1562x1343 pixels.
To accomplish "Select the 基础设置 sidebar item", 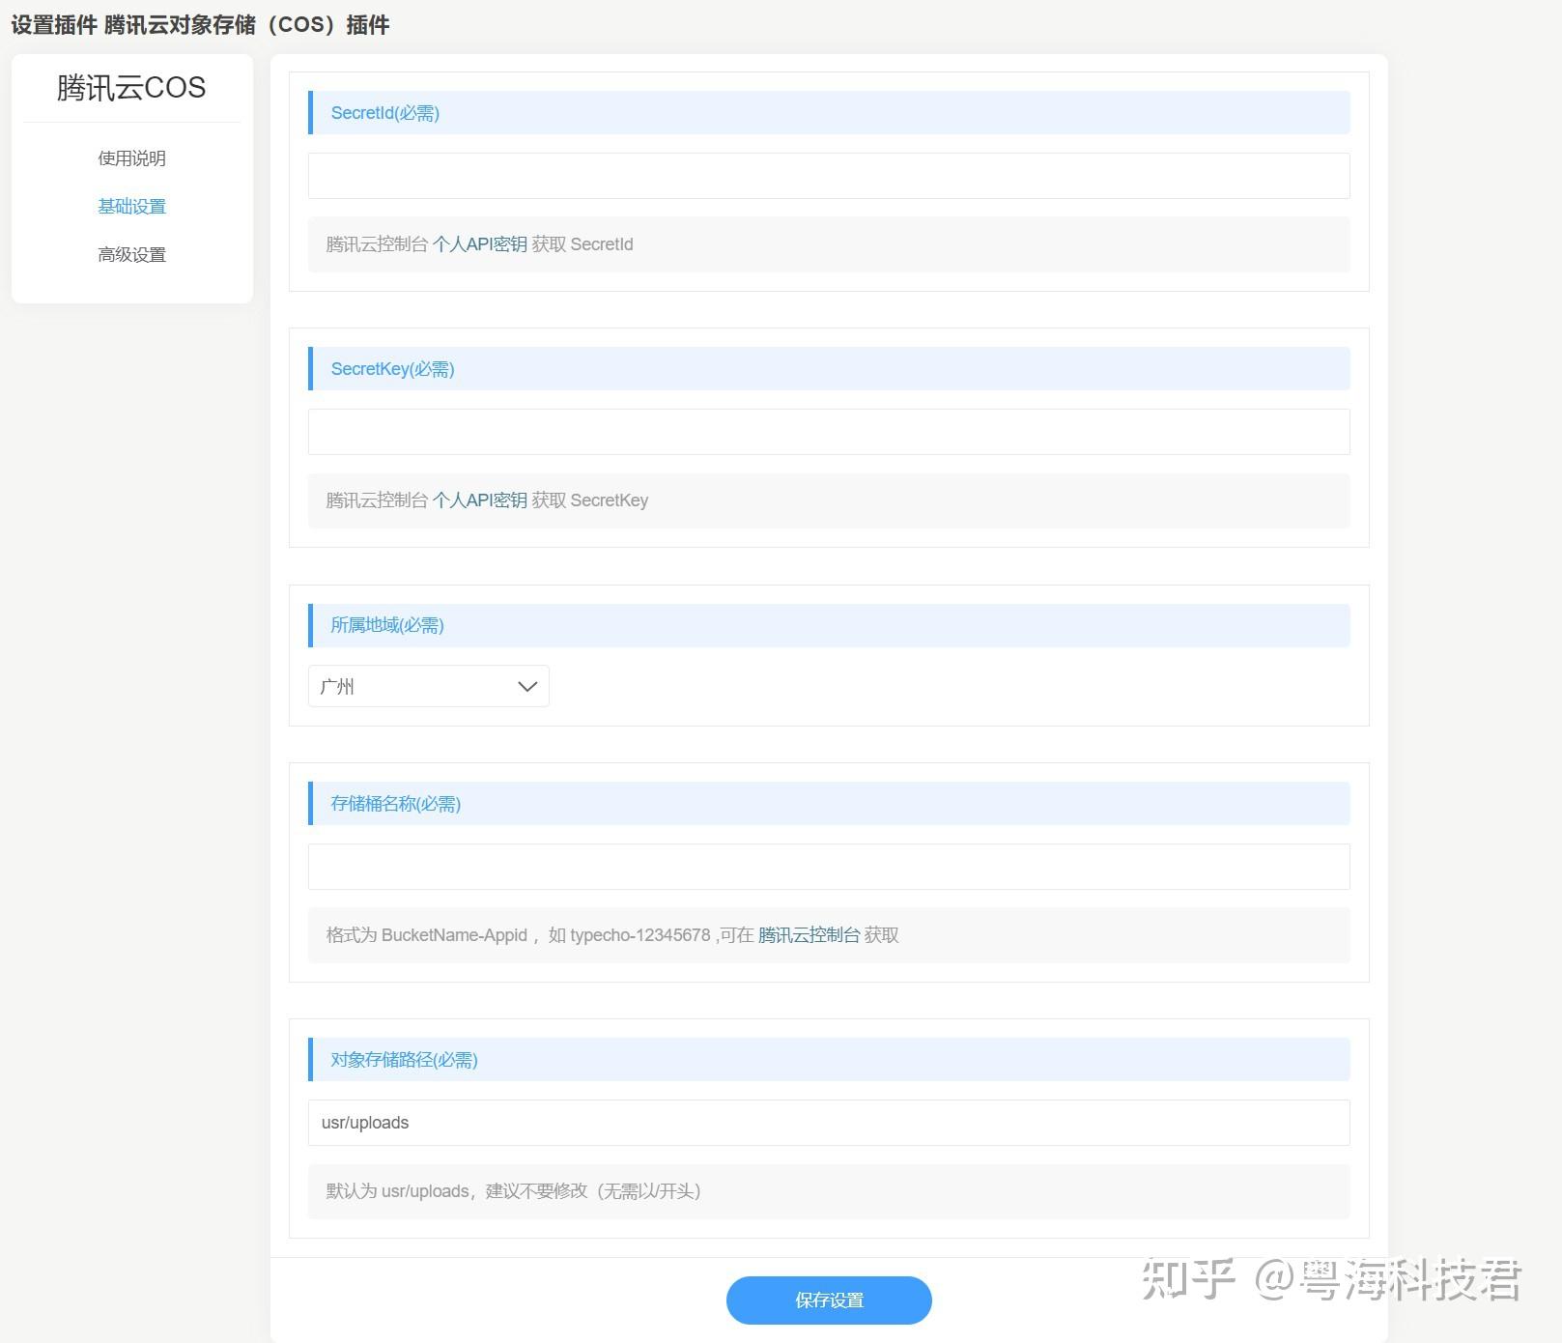I will 131,207.
